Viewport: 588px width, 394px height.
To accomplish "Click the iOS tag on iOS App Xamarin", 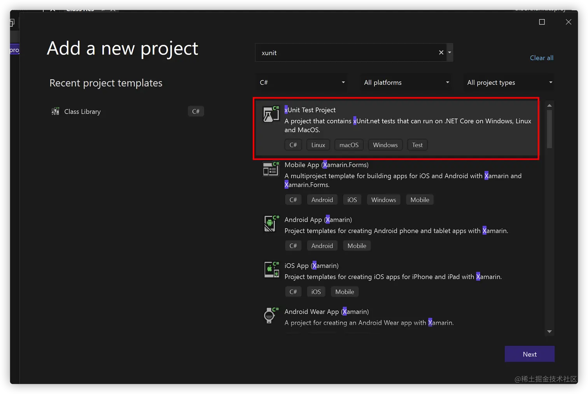I will 316,291.
